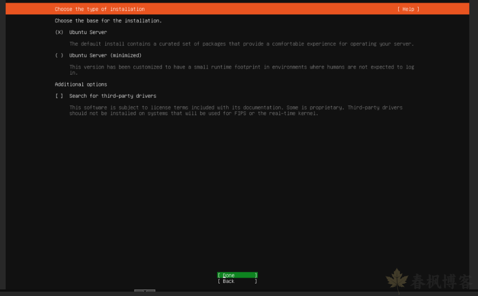478x296 pixels.
Task: Click the 'Additional options' heading
Action: (81, 85)
